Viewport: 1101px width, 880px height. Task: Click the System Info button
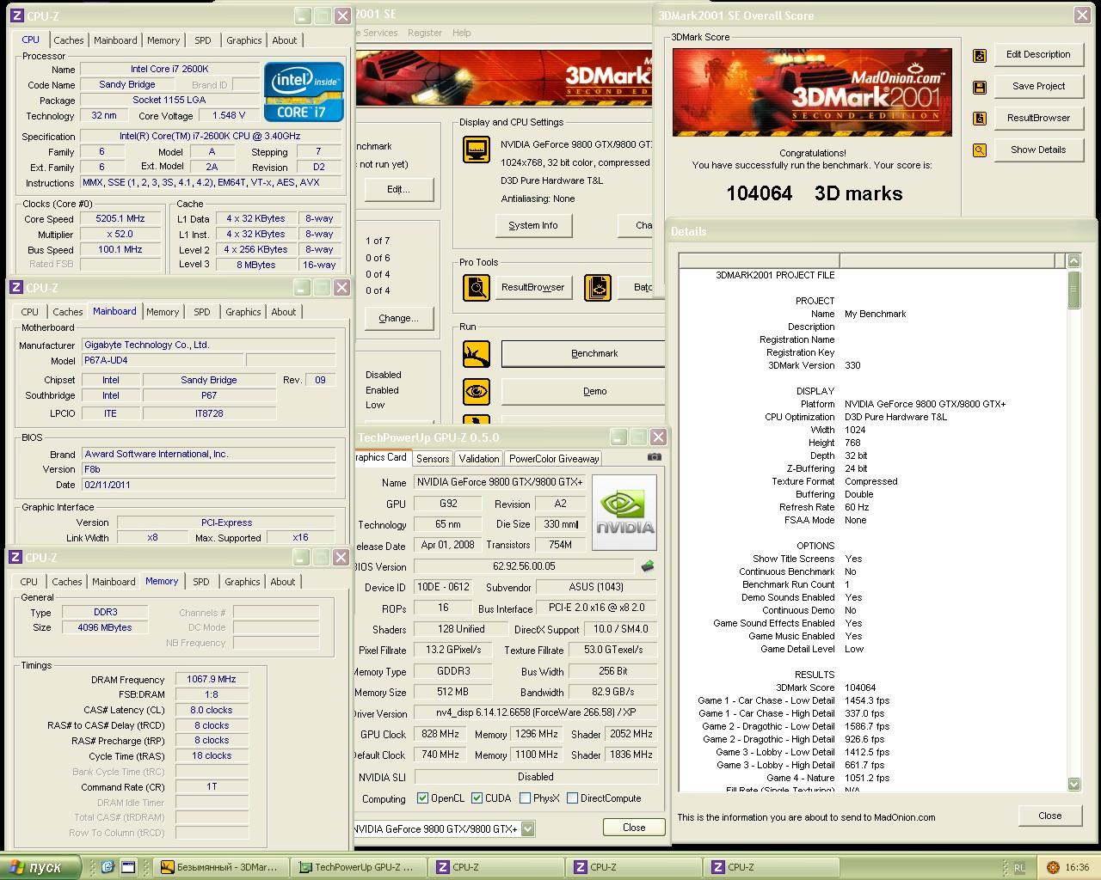coord(533,226)
